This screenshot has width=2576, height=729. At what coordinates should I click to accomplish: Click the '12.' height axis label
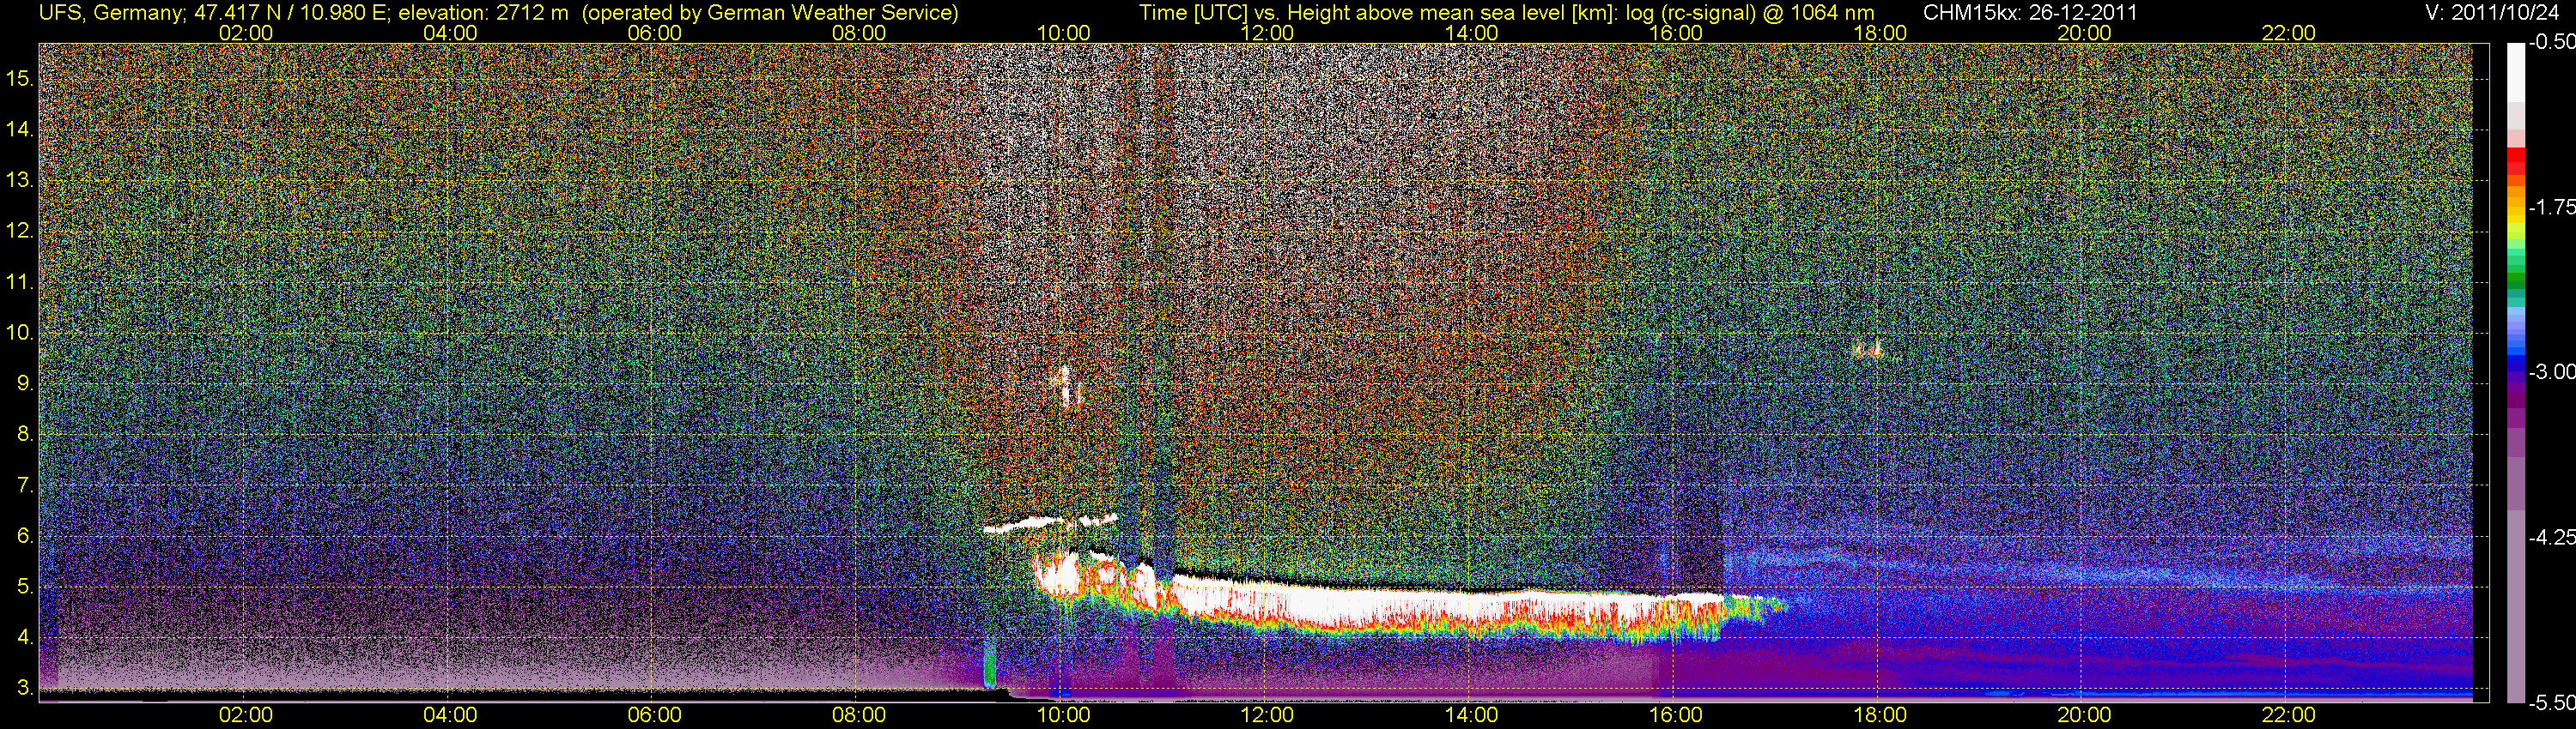(20, 231)
